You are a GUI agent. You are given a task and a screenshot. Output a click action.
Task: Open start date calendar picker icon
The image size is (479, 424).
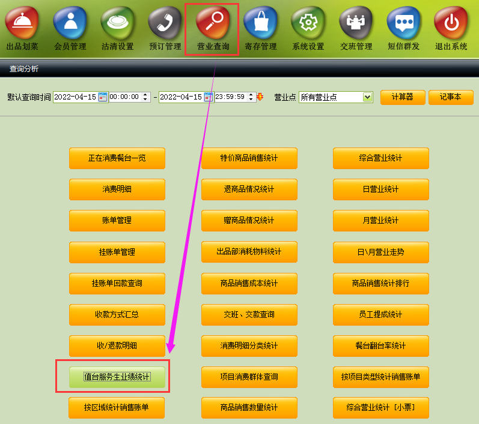[x=103, y=97]
